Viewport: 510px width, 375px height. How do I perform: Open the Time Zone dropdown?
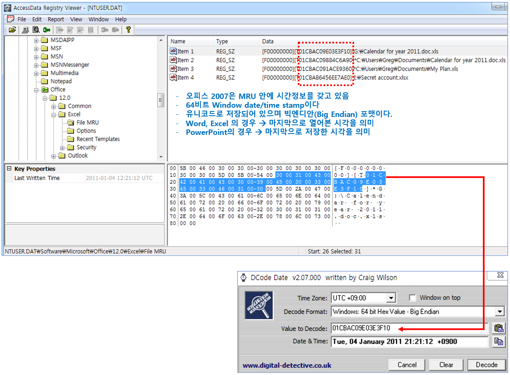tap(391, 298)
